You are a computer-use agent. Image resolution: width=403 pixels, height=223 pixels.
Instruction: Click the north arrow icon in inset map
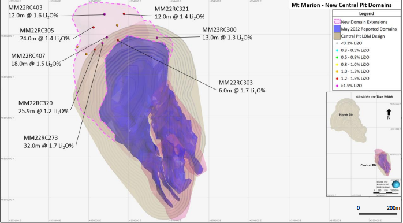[389, 112]
